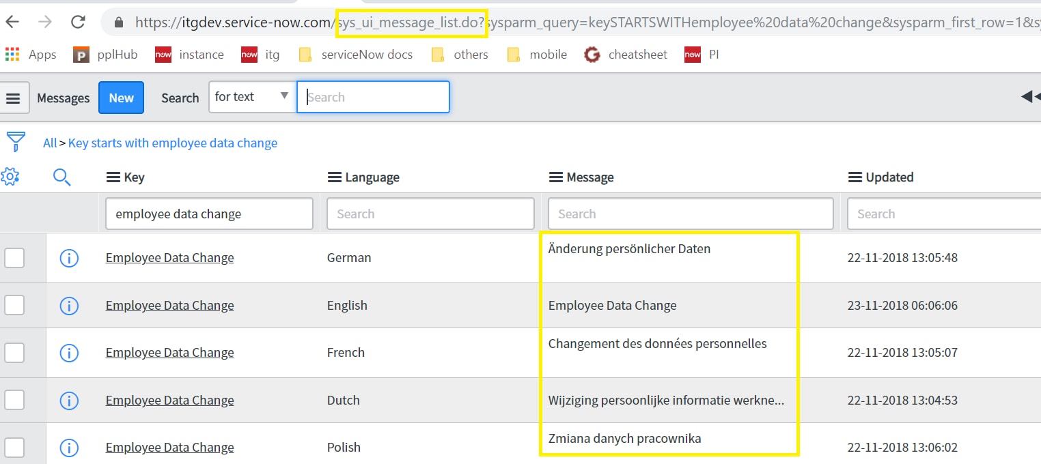Click the German language cell
This screenshot has width=1041, height=464.
point(349,258)
